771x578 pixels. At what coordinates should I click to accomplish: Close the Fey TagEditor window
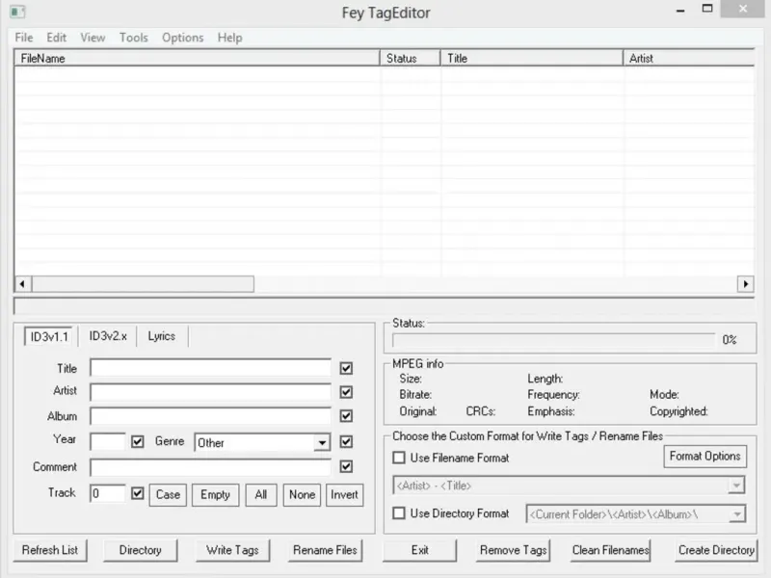click(x=743, y=9)
